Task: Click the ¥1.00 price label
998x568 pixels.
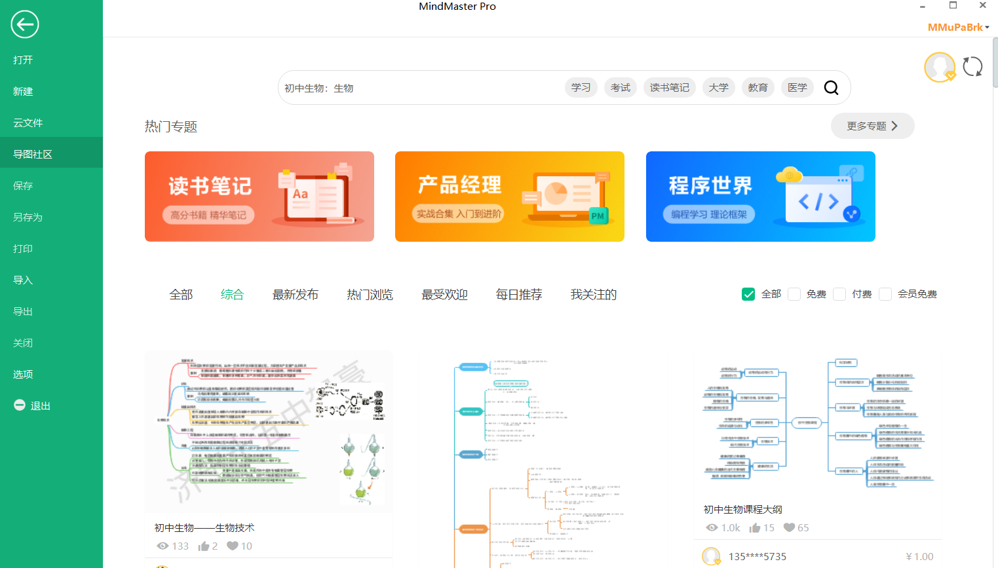Action: click(x=919, y=556)
